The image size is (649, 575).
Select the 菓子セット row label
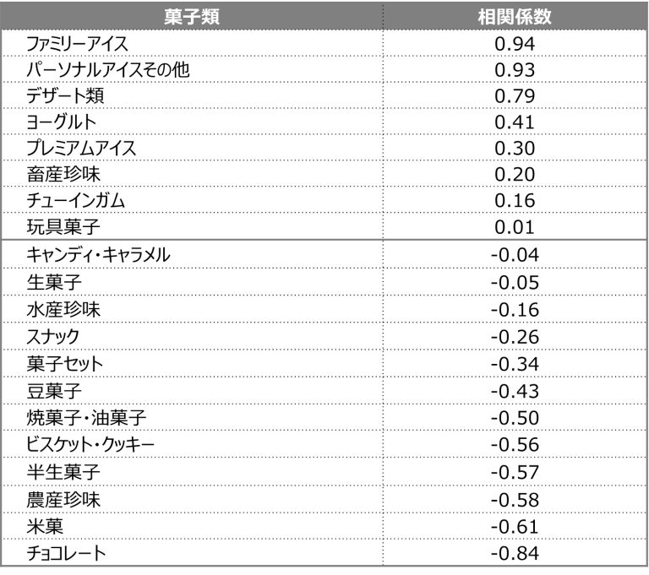click(x=65, y=364)
